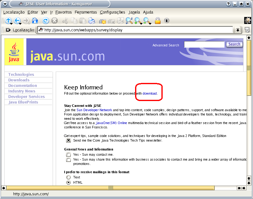253x199 pixels.
Task: Open the Ferramentas menu
Action: [86, 12]
